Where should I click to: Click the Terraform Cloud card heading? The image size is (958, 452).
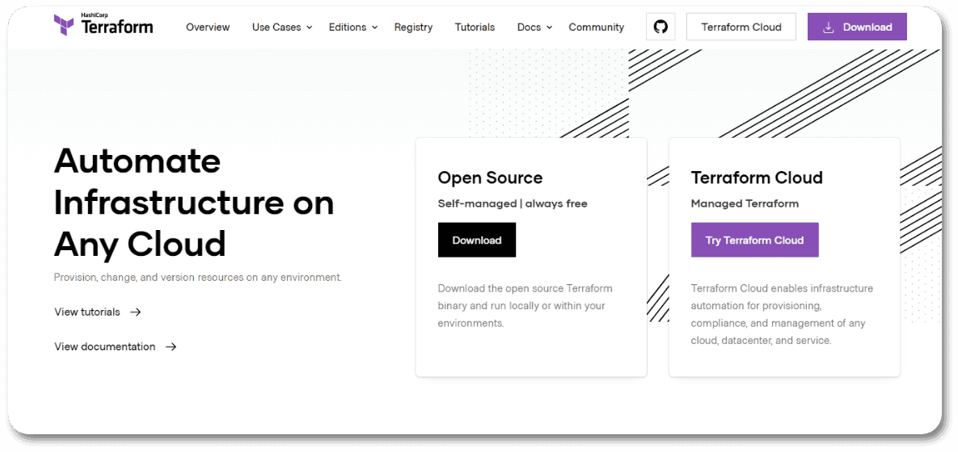(x=757, y=178)
